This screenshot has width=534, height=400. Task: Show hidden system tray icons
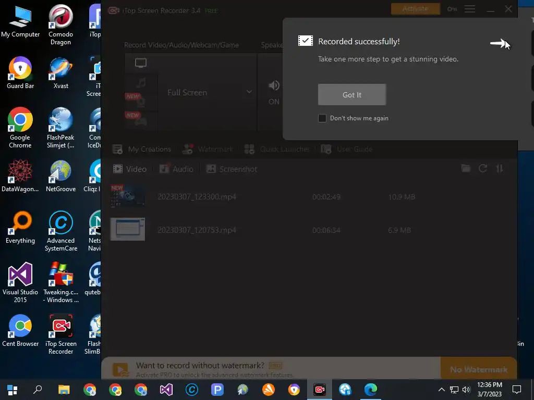point(441,390)
